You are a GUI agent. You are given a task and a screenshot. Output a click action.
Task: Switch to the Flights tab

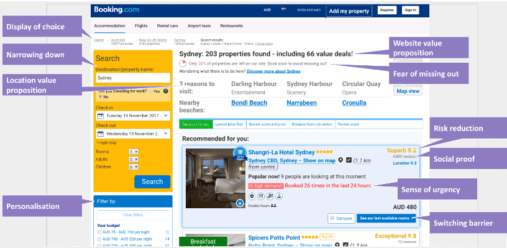141,26
